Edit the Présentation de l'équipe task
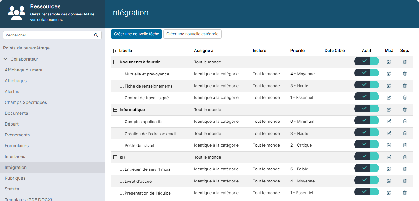 pos(389,193)
